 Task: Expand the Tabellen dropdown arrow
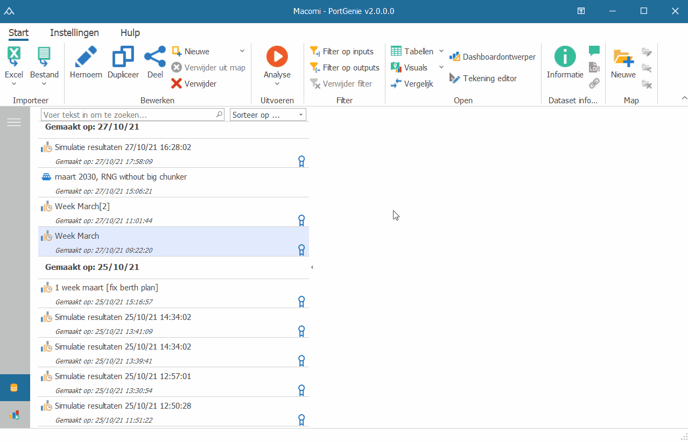[441, 52]
